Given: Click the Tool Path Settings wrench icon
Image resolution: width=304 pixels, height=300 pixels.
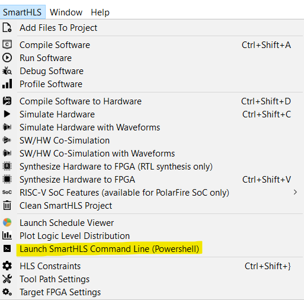Looking at the screenshot, I should point(7,279).
